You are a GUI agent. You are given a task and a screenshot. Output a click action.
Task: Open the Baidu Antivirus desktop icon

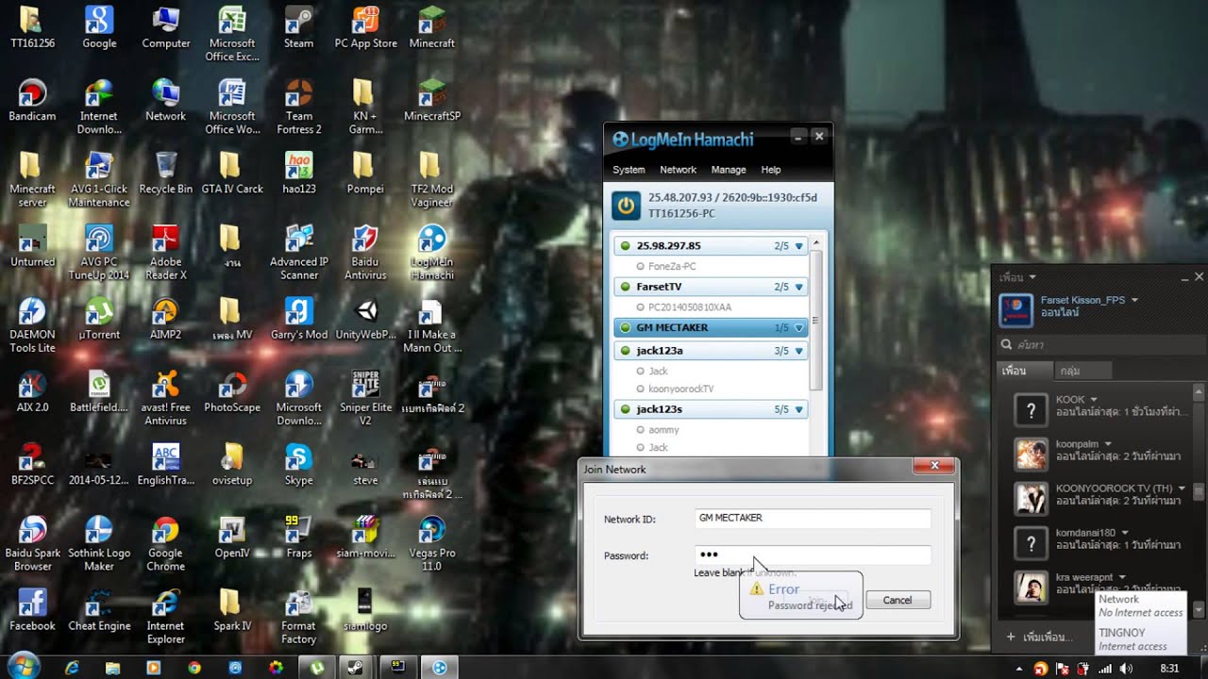point(364,253)
